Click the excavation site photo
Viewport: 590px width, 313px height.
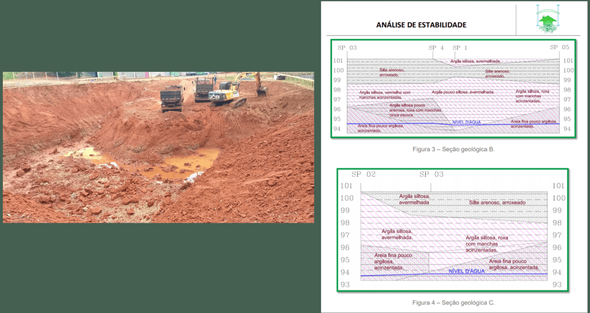point(158,147)
